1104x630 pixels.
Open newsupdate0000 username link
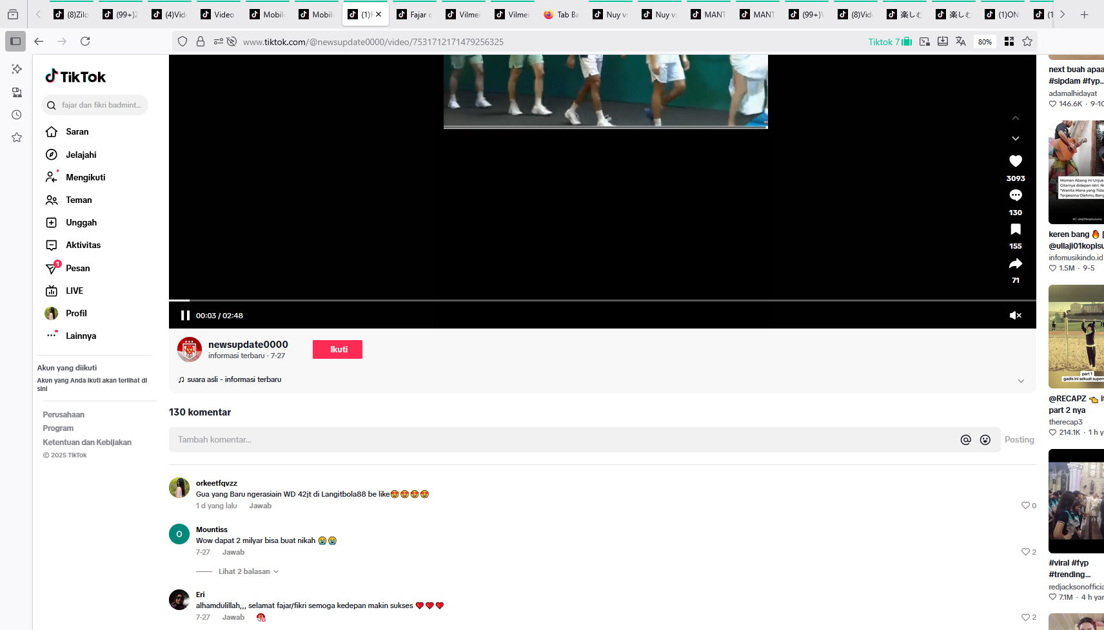248,345
